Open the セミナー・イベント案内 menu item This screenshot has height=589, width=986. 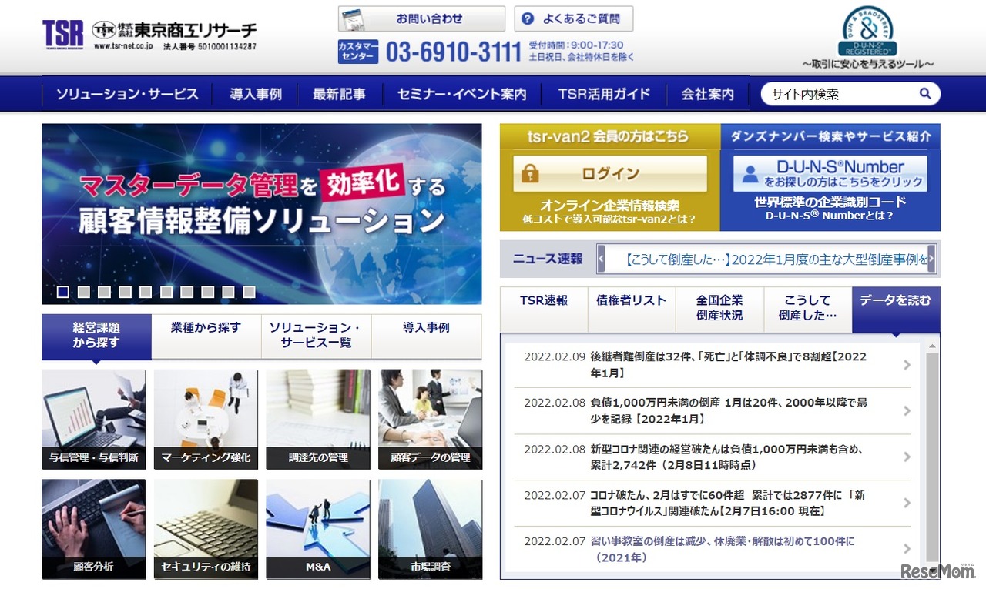461,93
